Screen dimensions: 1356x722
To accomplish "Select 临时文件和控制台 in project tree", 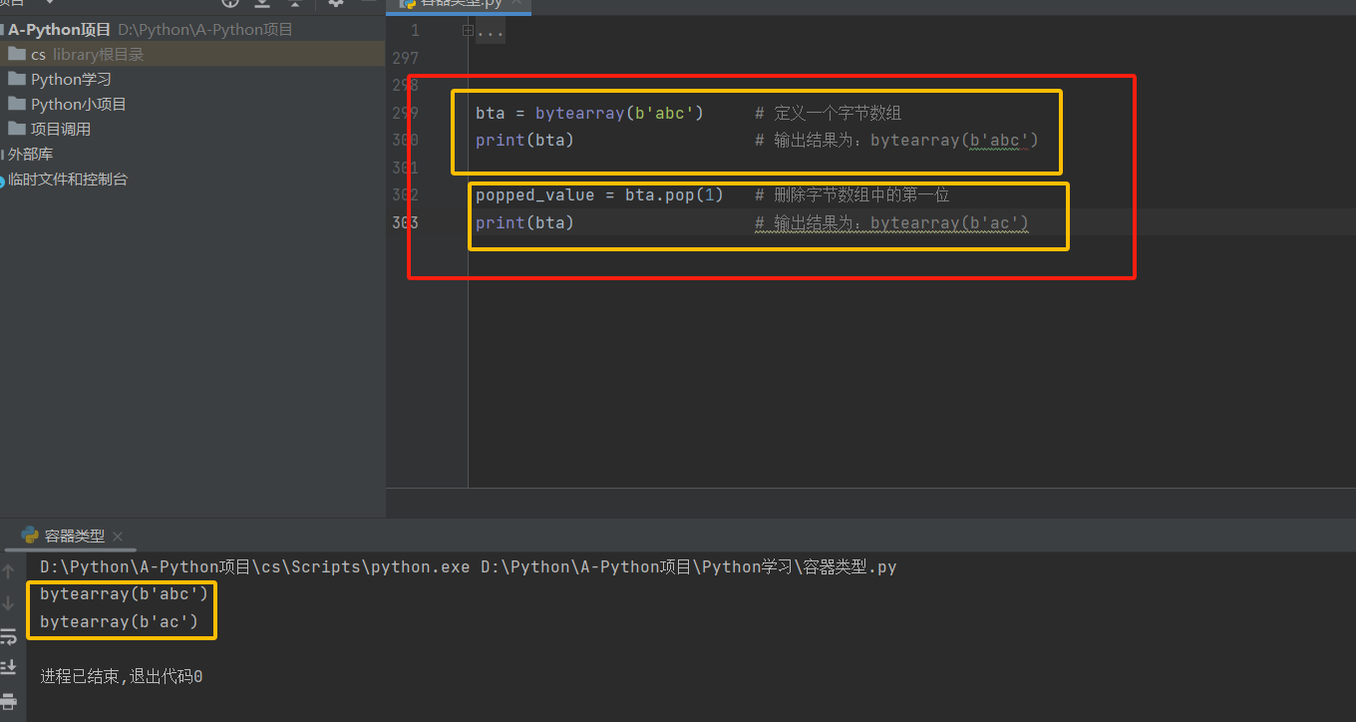I will (68, 180).
